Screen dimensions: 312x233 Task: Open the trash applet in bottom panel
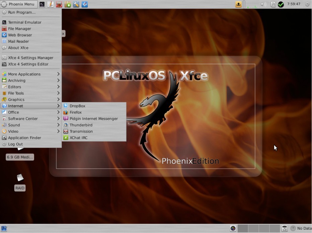pyautogui.click(x=285, y=228)
